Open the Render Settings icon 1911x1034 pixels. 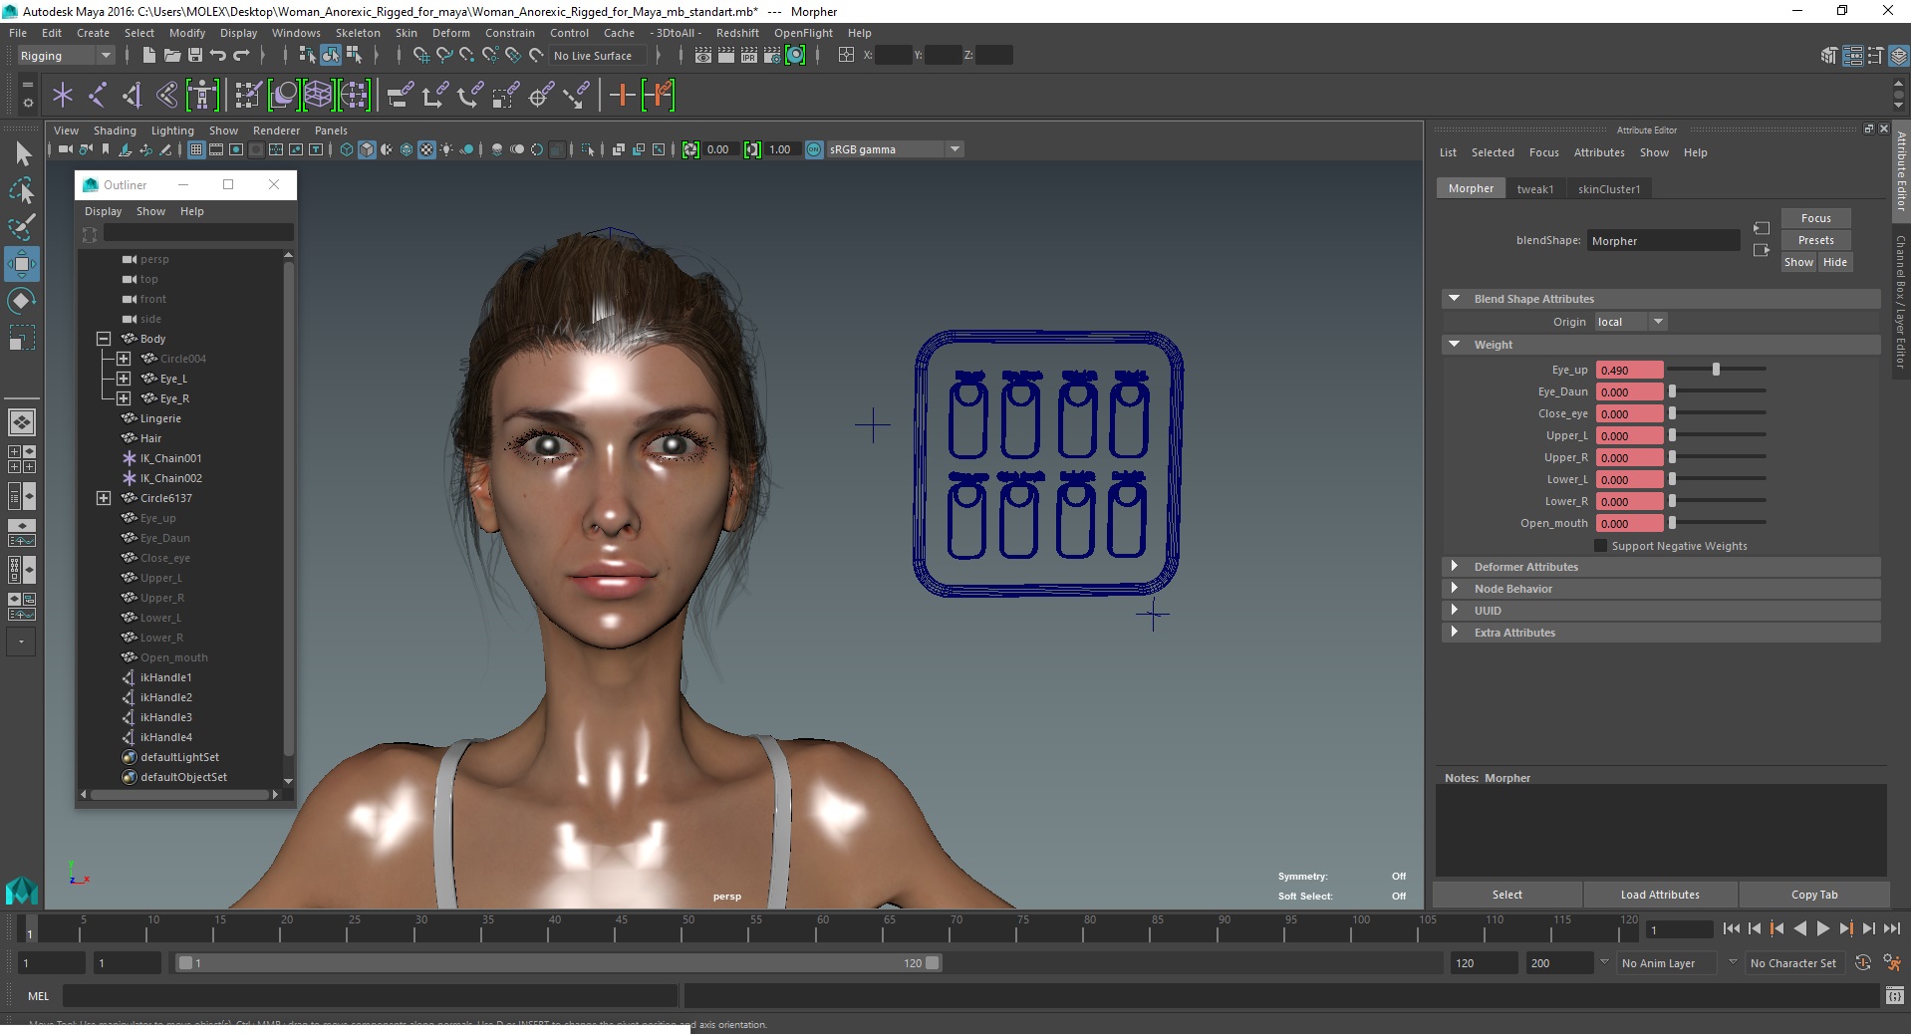tap(772, 55)
